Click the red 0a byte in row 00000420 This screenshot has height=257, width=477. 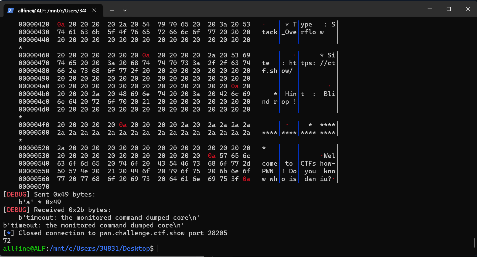[61, 24]
